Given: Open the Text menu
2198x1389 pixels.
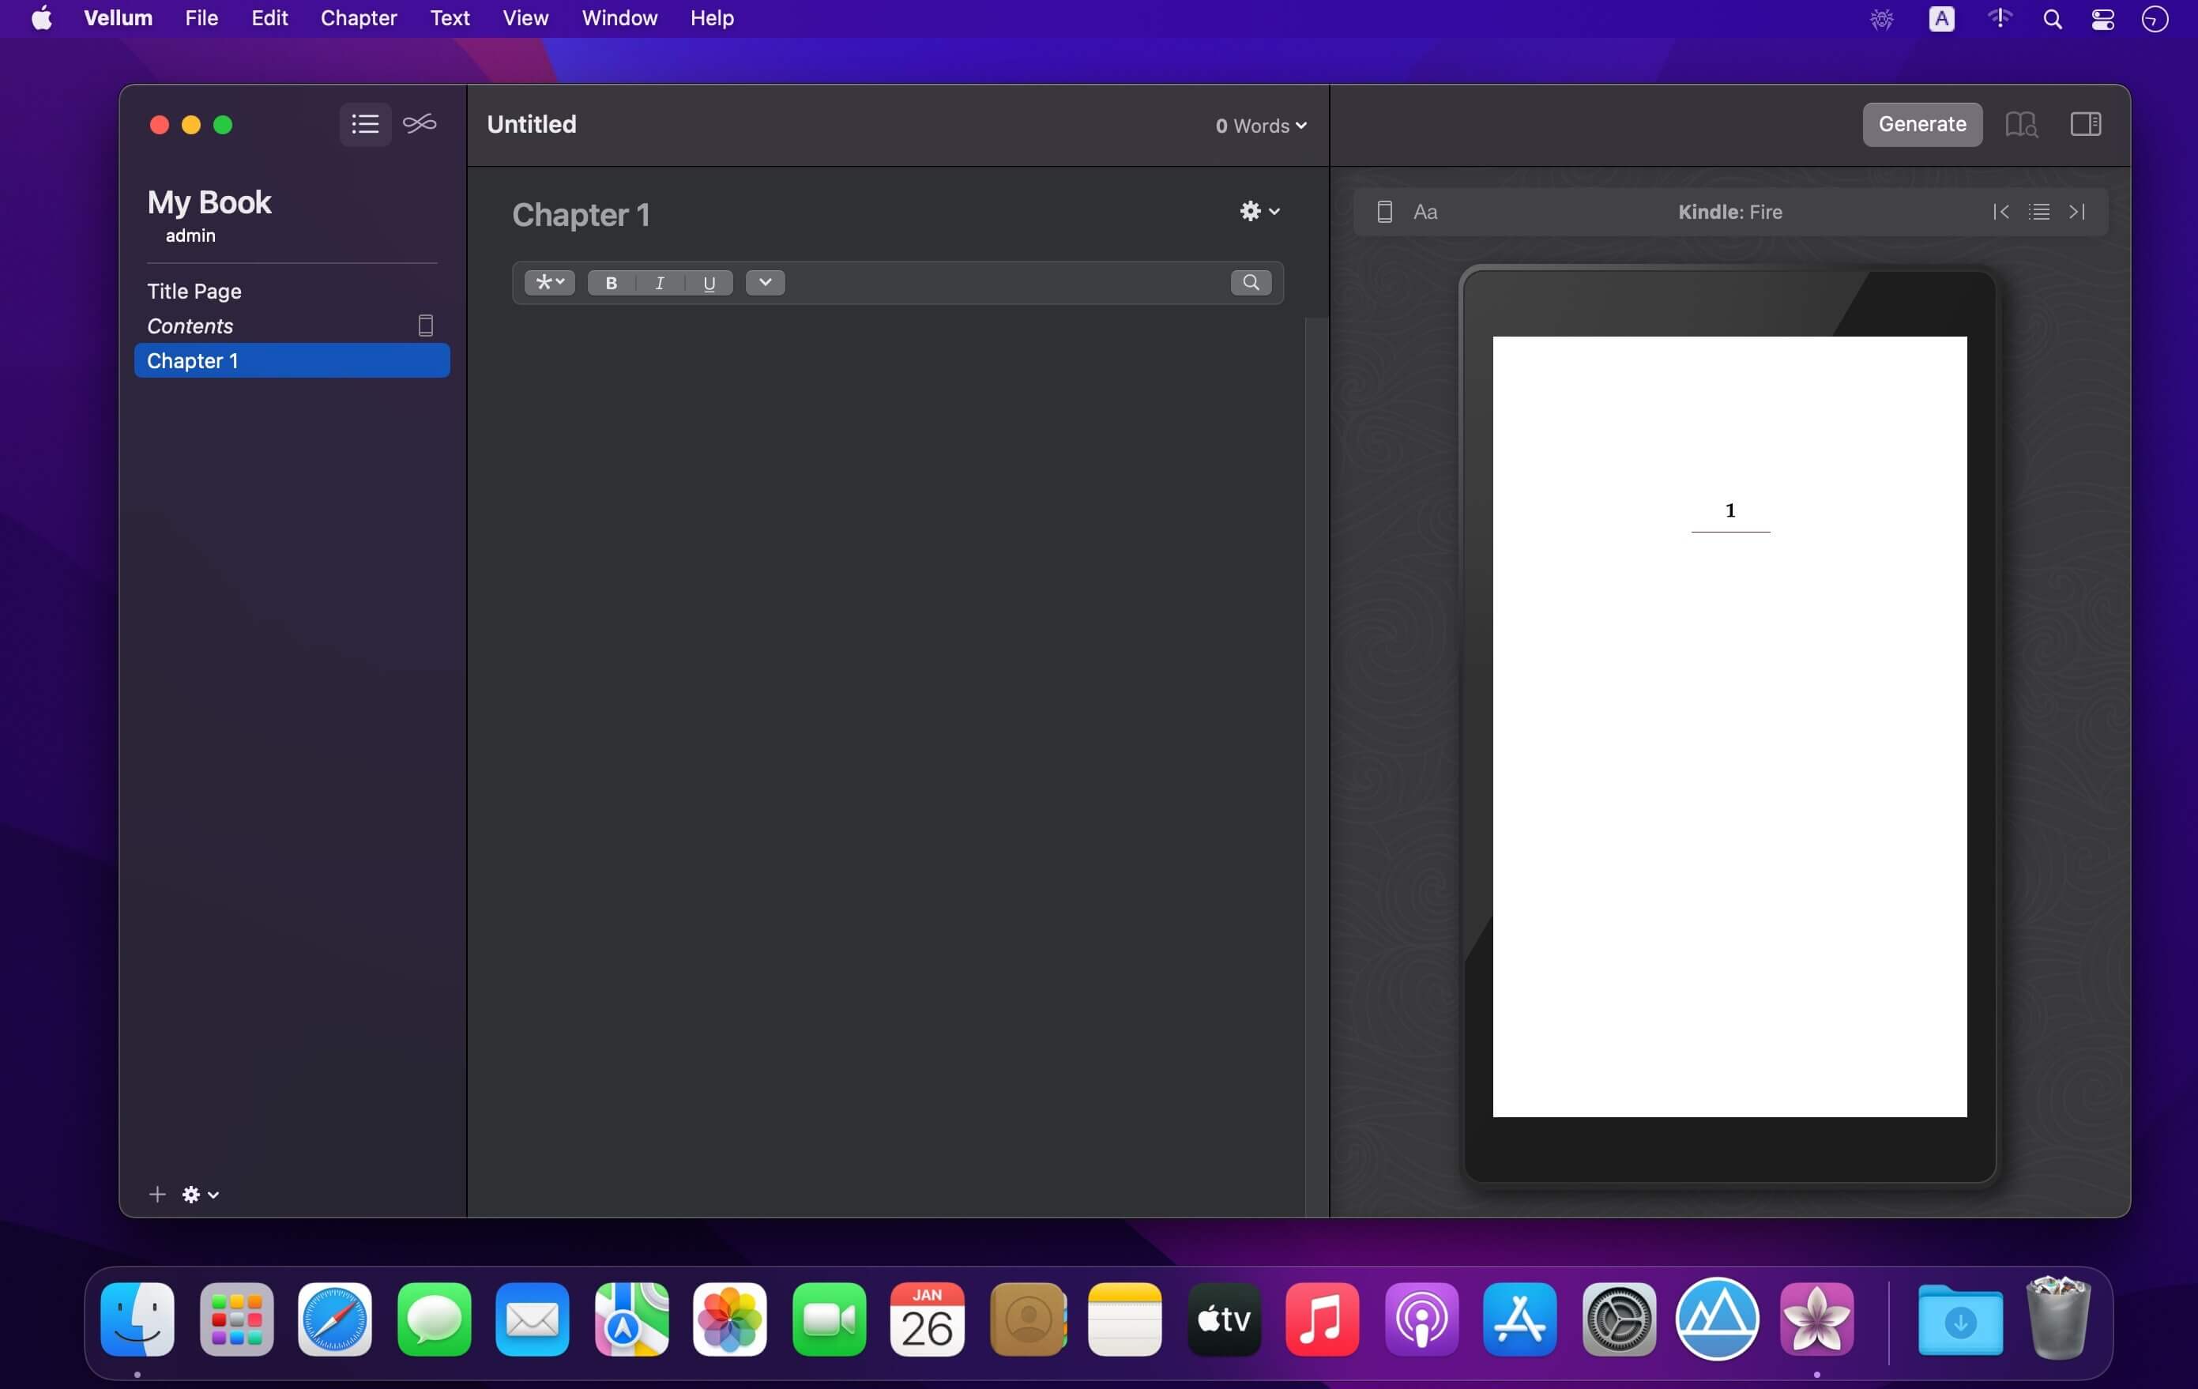Looking at the screenshot, I should pos(449,17).
